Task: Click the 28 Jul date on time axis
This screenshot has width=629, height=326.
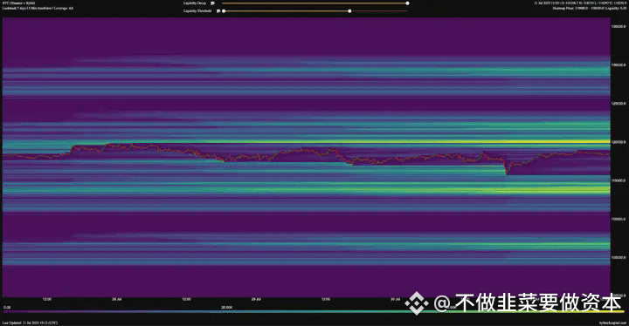Action: pyautogui.click(x=117, y=299)
